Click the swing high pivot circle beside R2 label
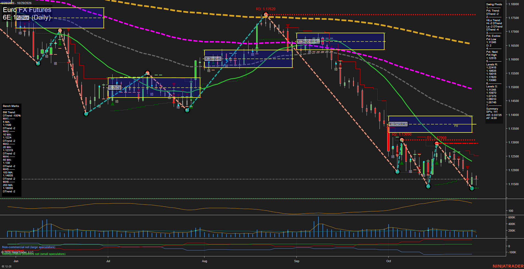The height and width of the screenshot is (269, 524). [402, 140]
